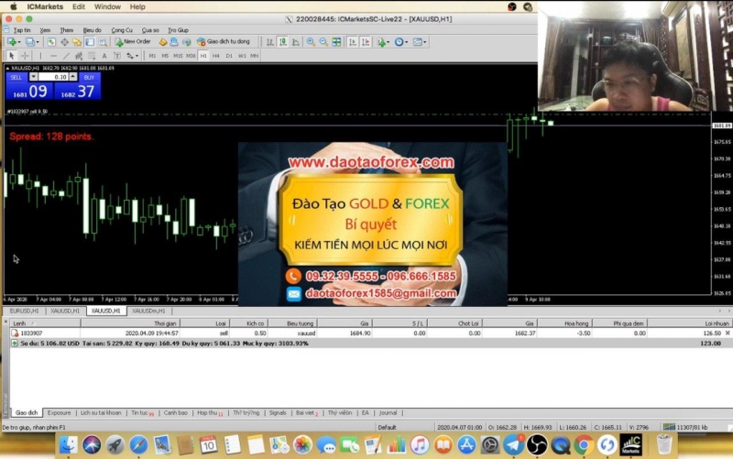Open the new chart dropdown arrow
This screenshot has height=459, width=733.
click(x=19, y=42)
